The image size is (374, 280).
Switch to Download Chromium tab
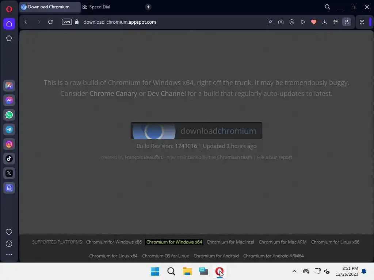[50, 7]
